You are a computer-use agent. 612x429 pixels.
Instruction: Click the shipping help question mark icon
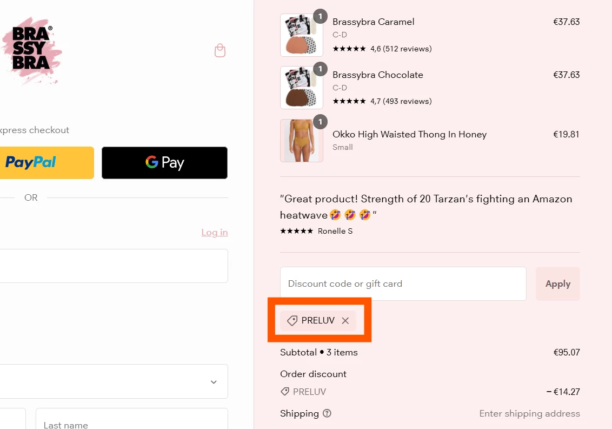(327, 413)
